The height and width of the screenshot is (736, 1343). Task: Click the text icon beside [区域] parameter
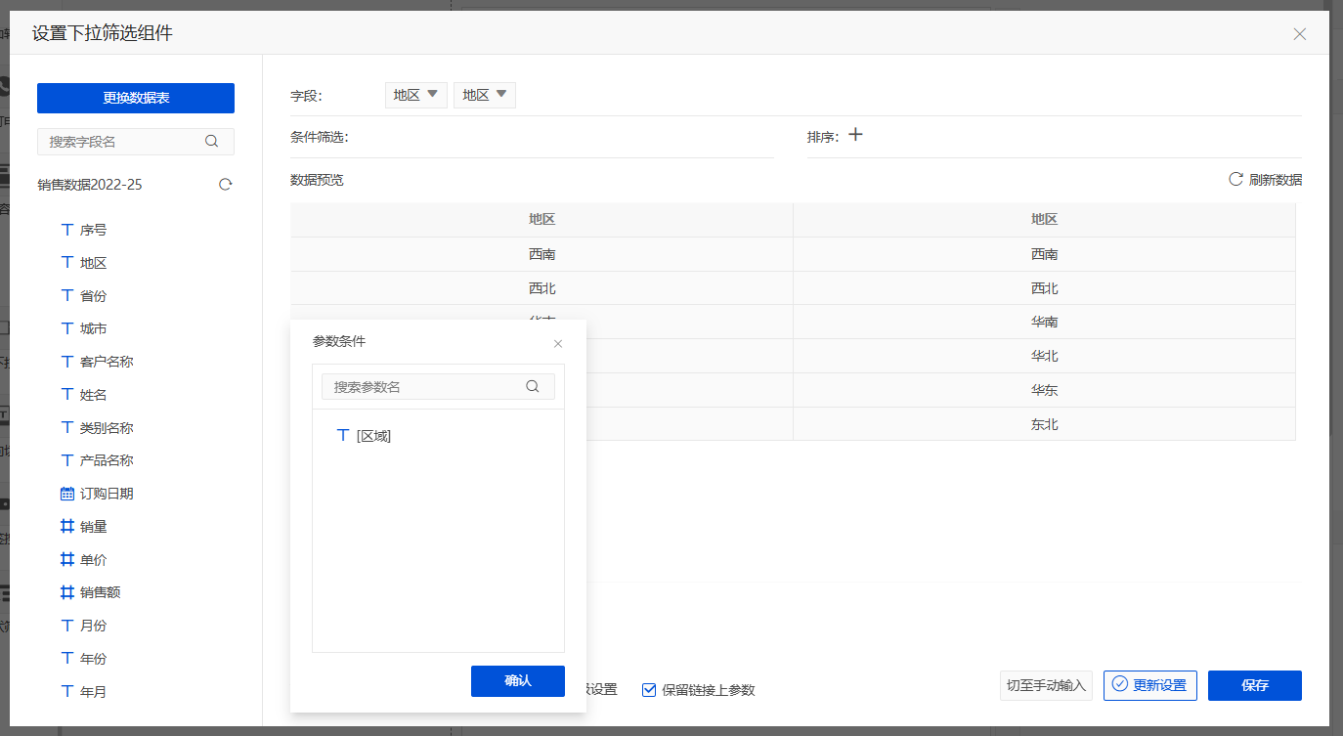(x=343, y=436)
